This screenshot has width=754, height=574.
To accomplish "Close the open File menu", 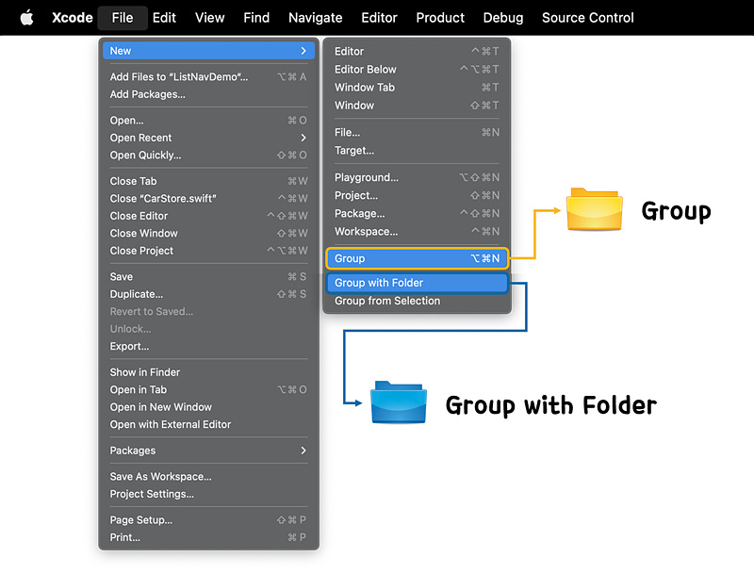I will click(x=123, y=18).
